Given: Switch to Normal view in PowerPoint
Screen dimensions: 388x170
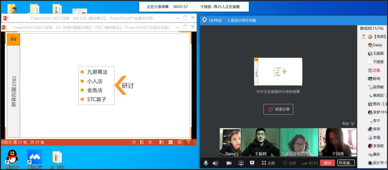Looking at the screenshot, I should tap(161, 142).
